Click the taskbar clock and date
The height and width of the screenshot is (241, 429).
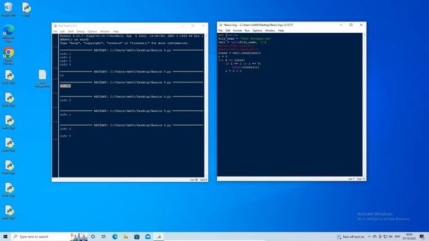tap(410, 236)
